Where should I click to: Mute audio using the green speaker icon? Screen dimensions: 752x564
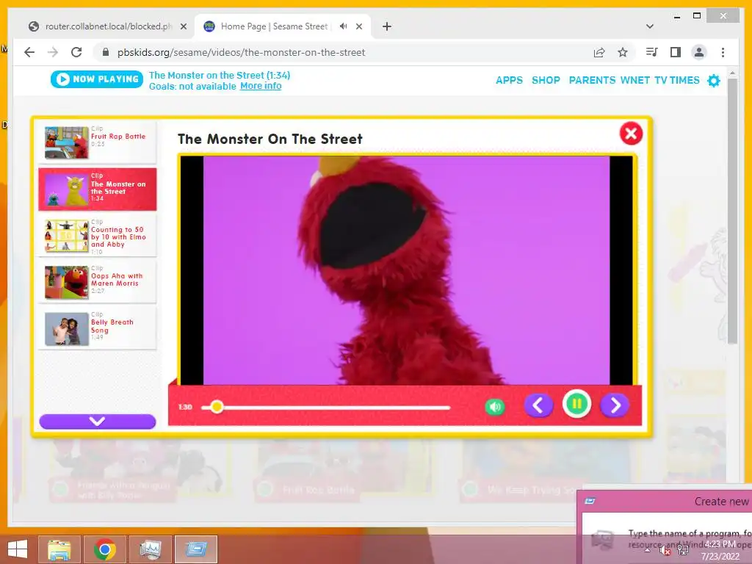coord(494,407)
